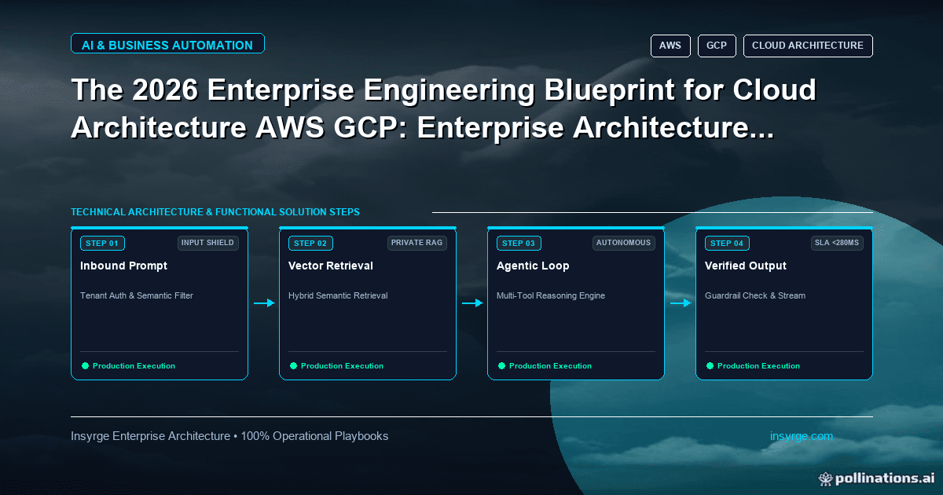
Task: Click the SLA <280MS label
Action: tap(837, 243)
